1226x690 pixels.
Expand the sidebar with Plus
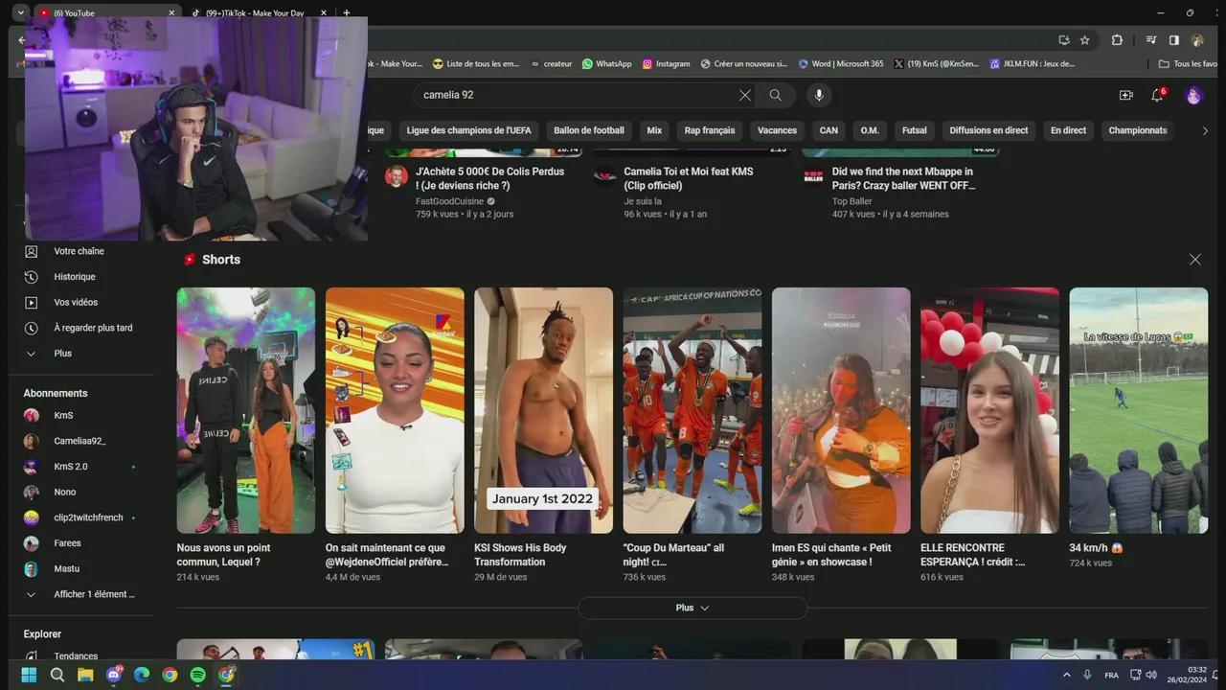click(62, 353)
